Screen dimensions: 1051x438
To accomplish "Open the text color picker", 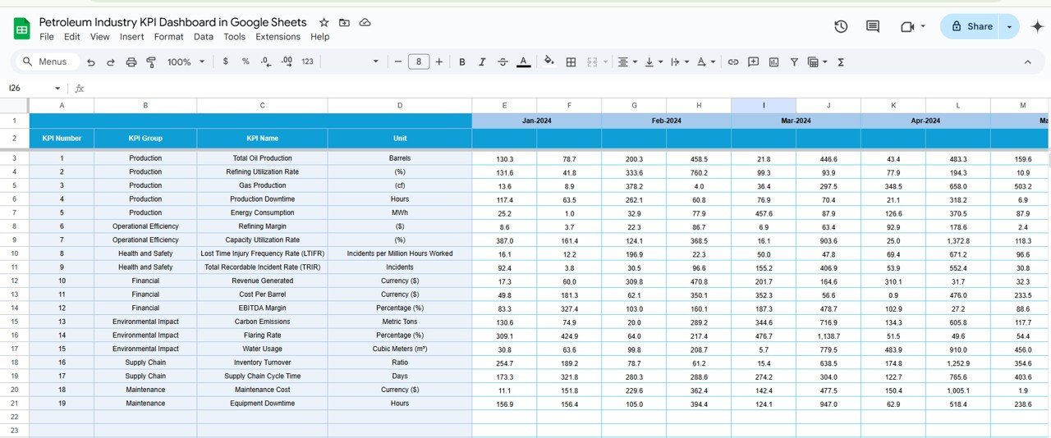I will pyautogui.click(x=524, y=62).
